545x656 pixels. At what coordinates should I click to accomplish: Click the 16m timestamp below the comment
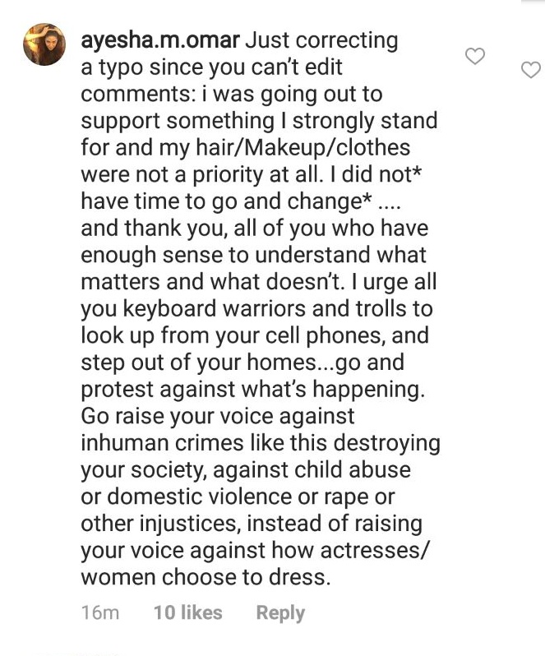100,613
